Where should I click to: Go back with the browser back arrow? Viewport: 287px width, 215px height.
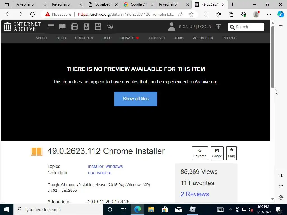[x=8, y=14]
